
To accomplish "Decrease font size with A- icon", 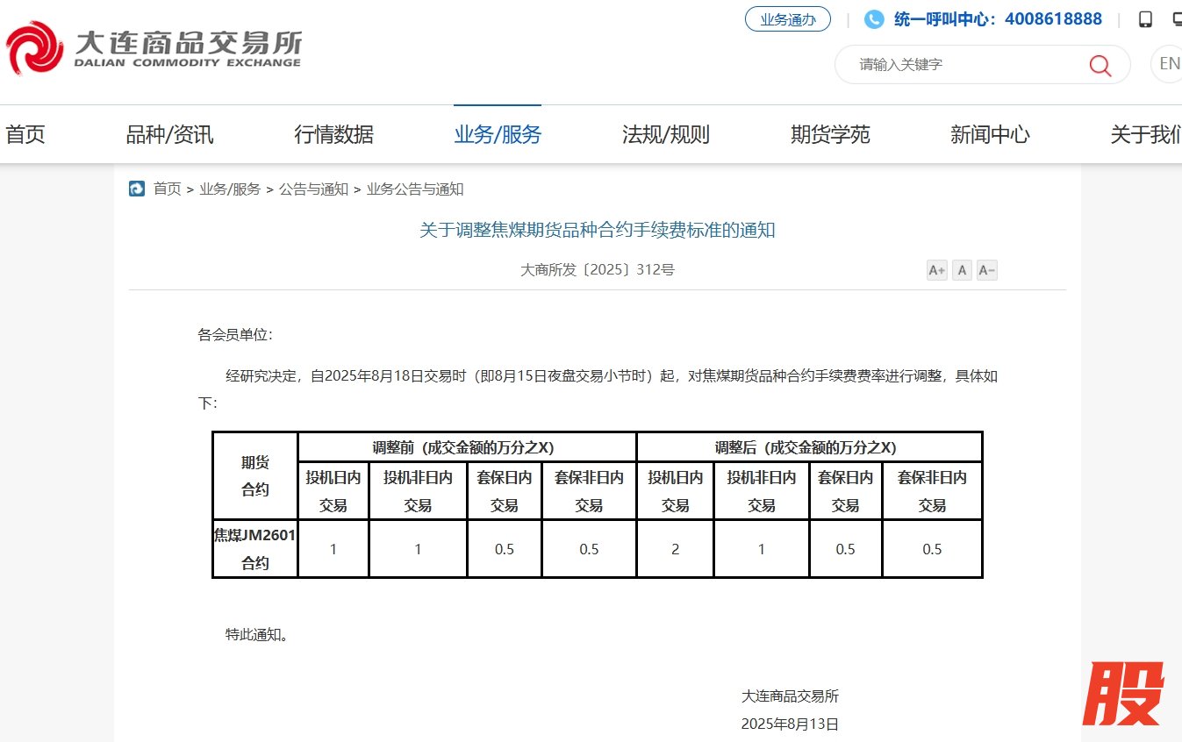I will (x=987, y=270).
